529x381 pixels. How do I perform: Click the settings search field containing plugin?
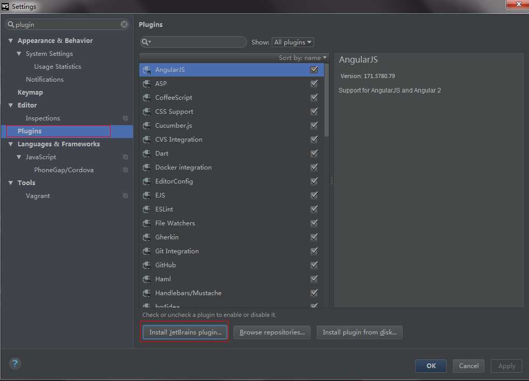67,24
